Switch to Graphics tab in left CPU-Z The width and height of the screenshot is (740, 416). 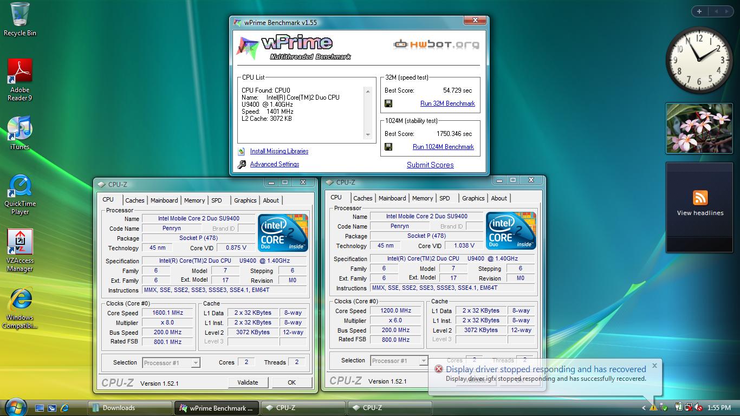point(245,200)
